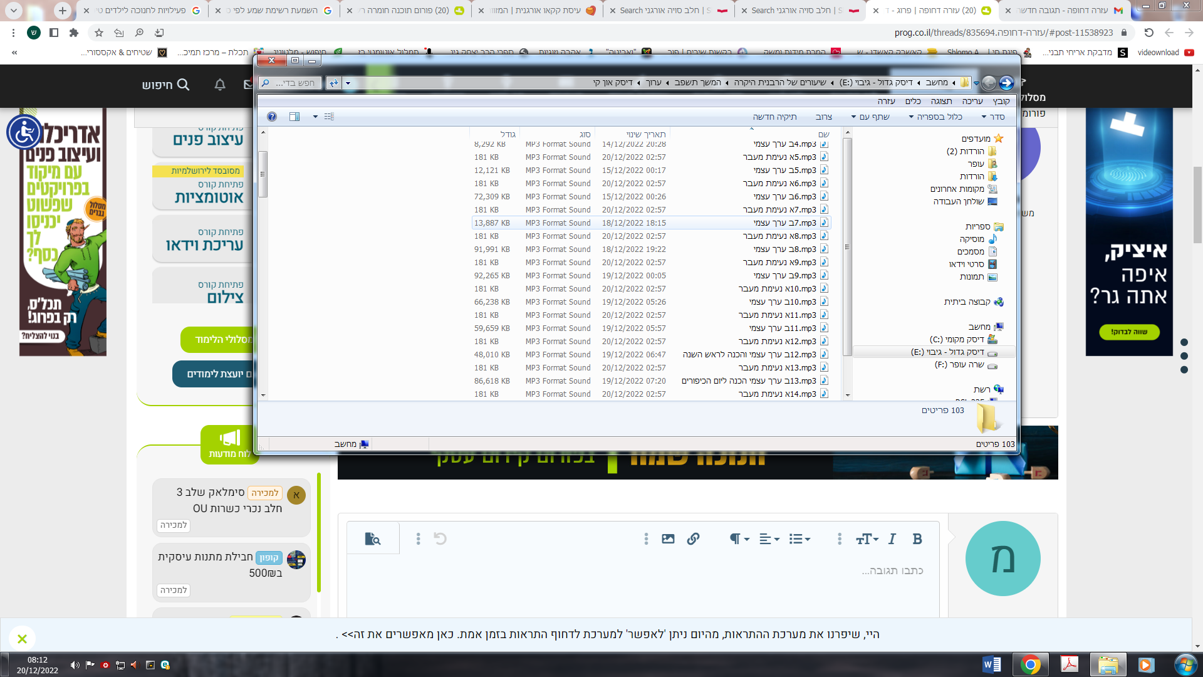The height and width of the screenshot is (677, 1203).
Task: Click the Explorer help question-mark icon
Action: point(271,117)
